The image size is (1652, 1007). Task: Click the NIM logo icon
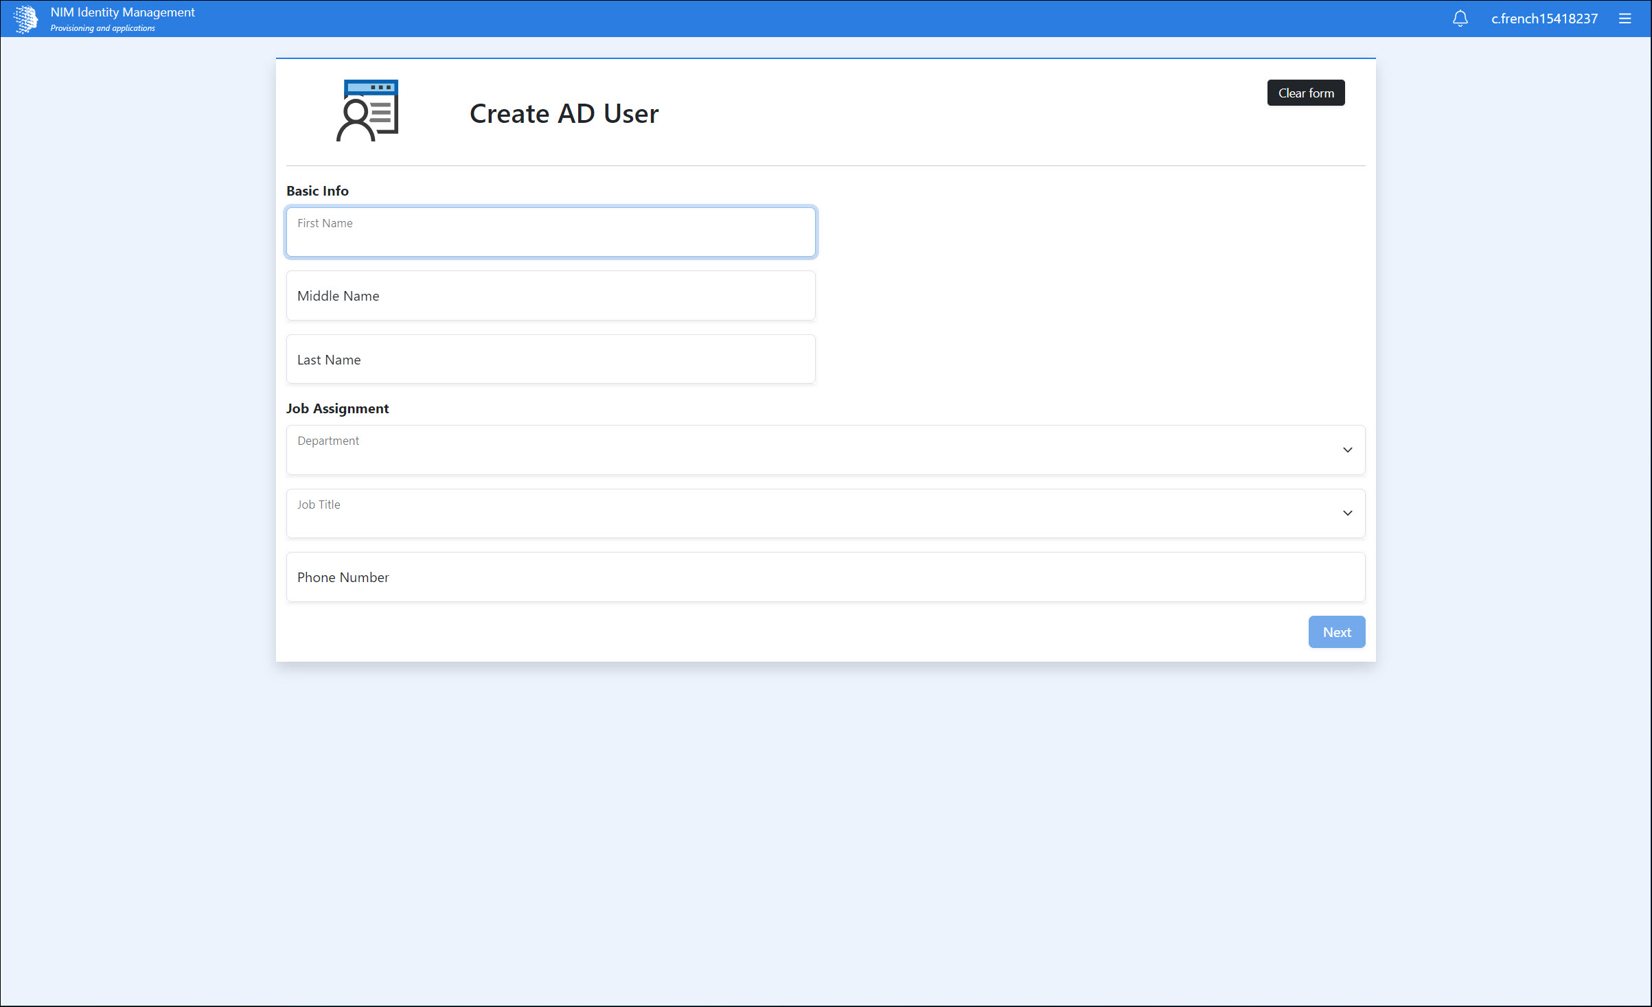[x=26, y=19]
